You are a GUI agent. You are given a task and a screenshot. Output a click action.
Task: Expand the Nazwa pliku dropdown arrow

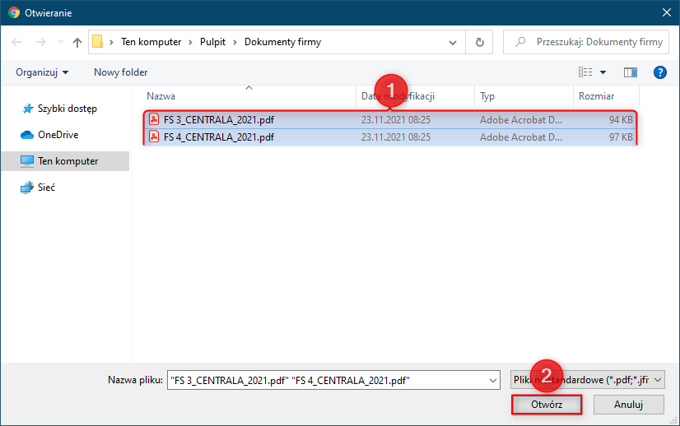pos(493,380)
